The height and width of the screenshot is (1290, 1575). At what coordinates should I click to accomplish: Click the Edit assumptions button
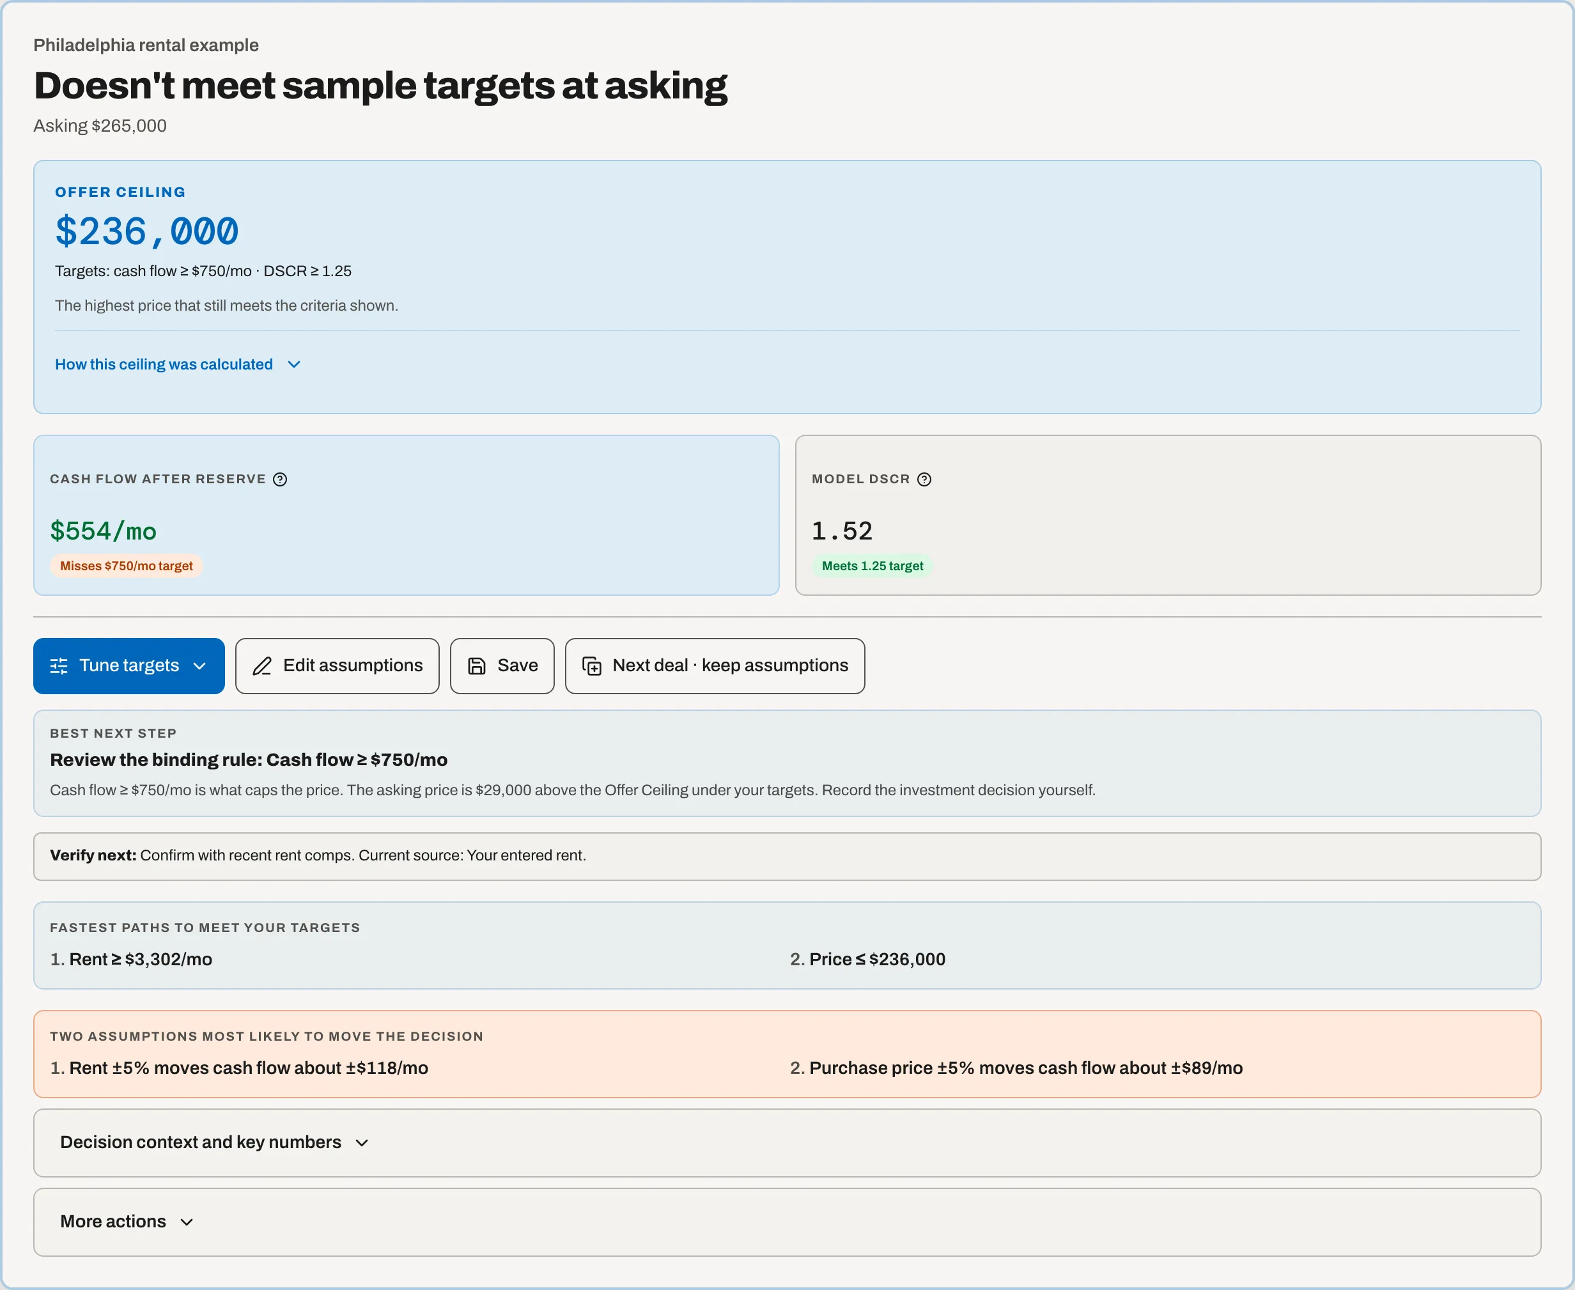click(337, 666)
